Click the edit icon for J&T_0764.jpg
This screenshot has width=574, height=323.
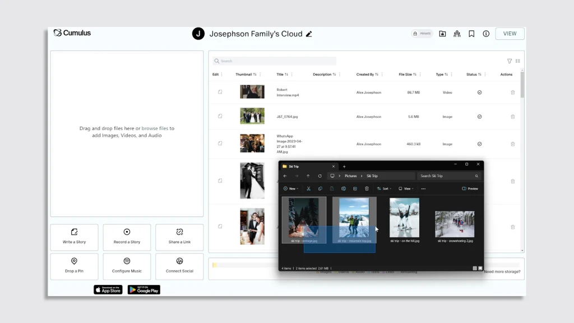220,116
